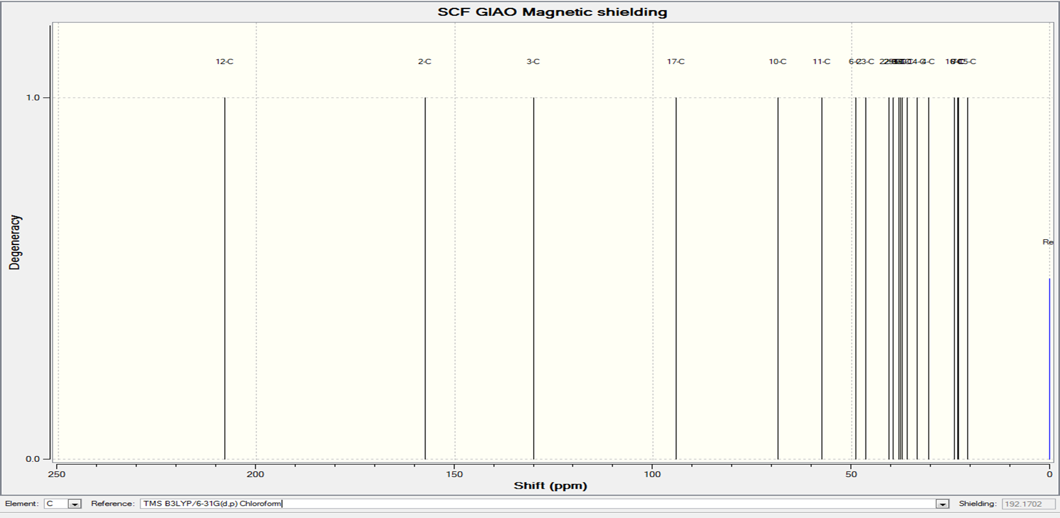The height and width of the screenshot is (518, 1060).
Task: Select the vertical peak line below 17-C
Action: [676, 278]
